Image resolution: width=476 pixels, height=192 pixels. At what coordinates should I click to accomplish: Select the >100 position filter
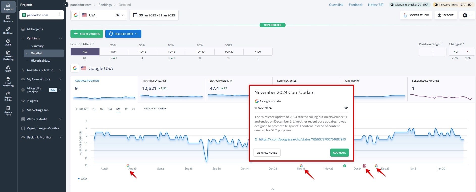[258, 52]
